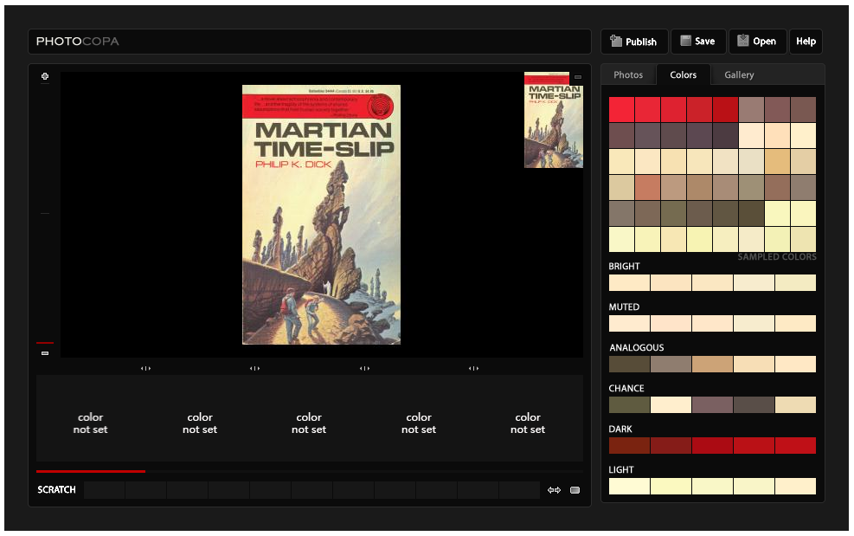Image resolution: width=854 pixels, height=536 pixels.
Task: Pick the last beige swatch in CHANCE row
Action: pyautogui.click(x=796, y=404)
